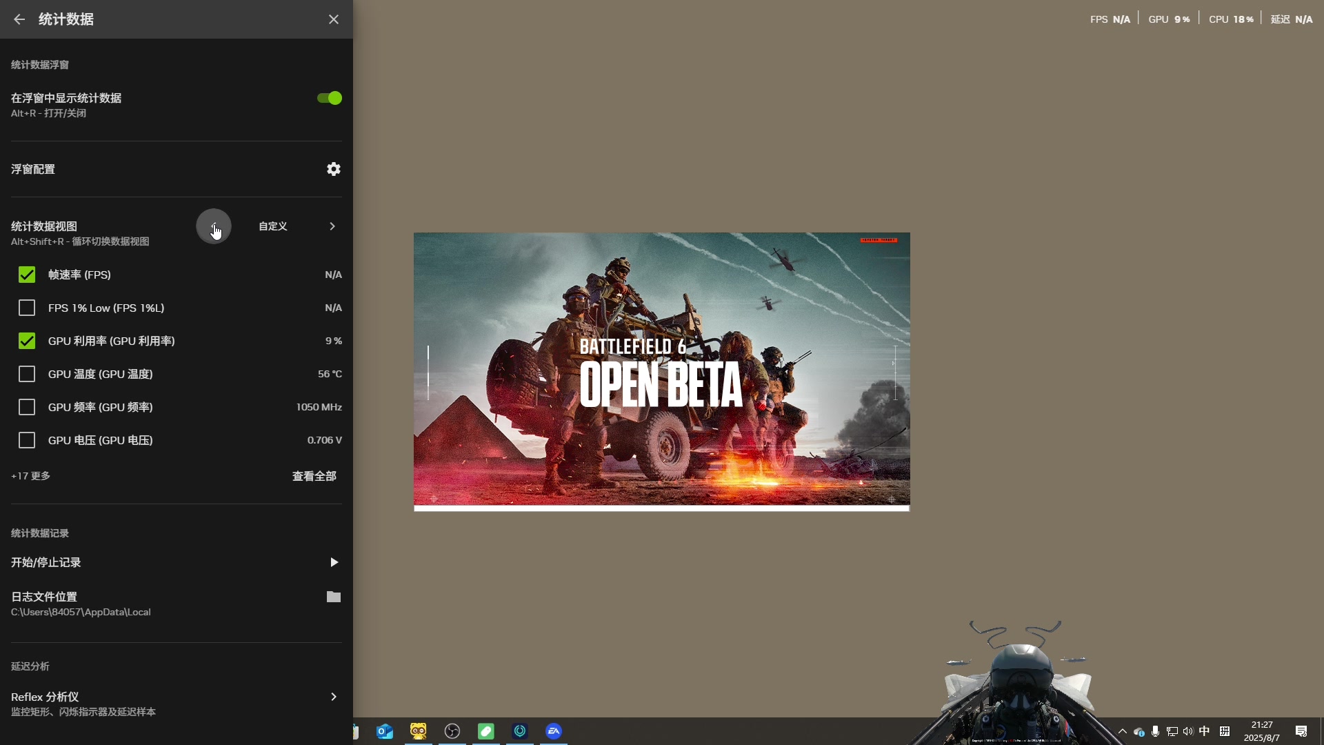The width and height of the screenshot is (1324, 745).
Task: Enable GPU 频率 checkbox
Action: pos(27,407)
